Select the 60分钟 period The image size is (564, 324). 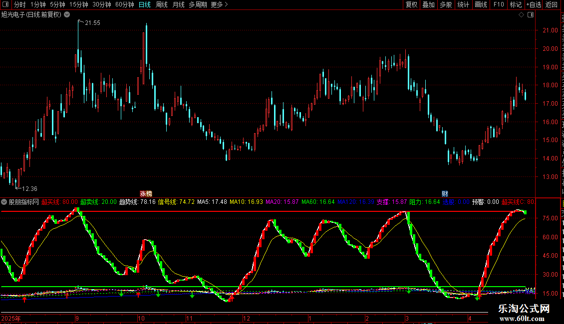point(125,4)
